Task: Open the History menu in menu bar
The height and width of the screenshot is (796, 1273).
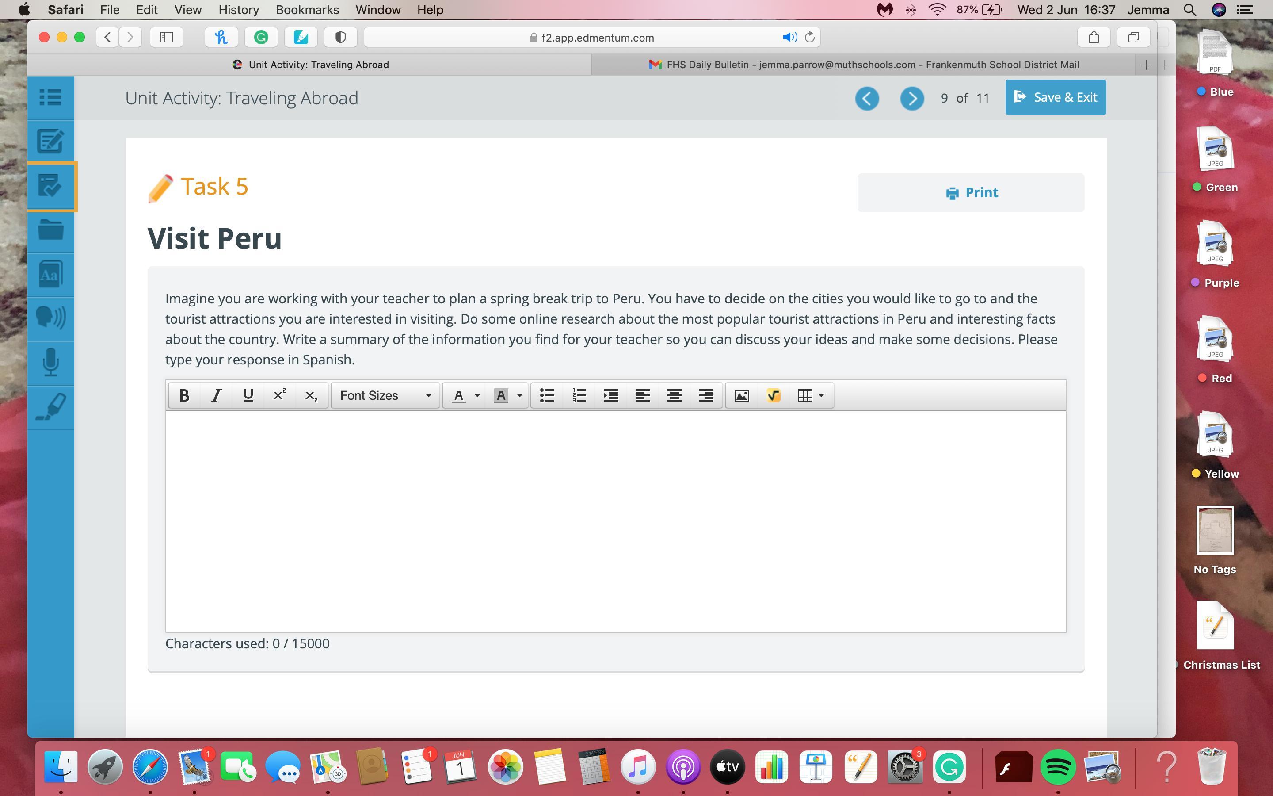Action: pos(238,10)
